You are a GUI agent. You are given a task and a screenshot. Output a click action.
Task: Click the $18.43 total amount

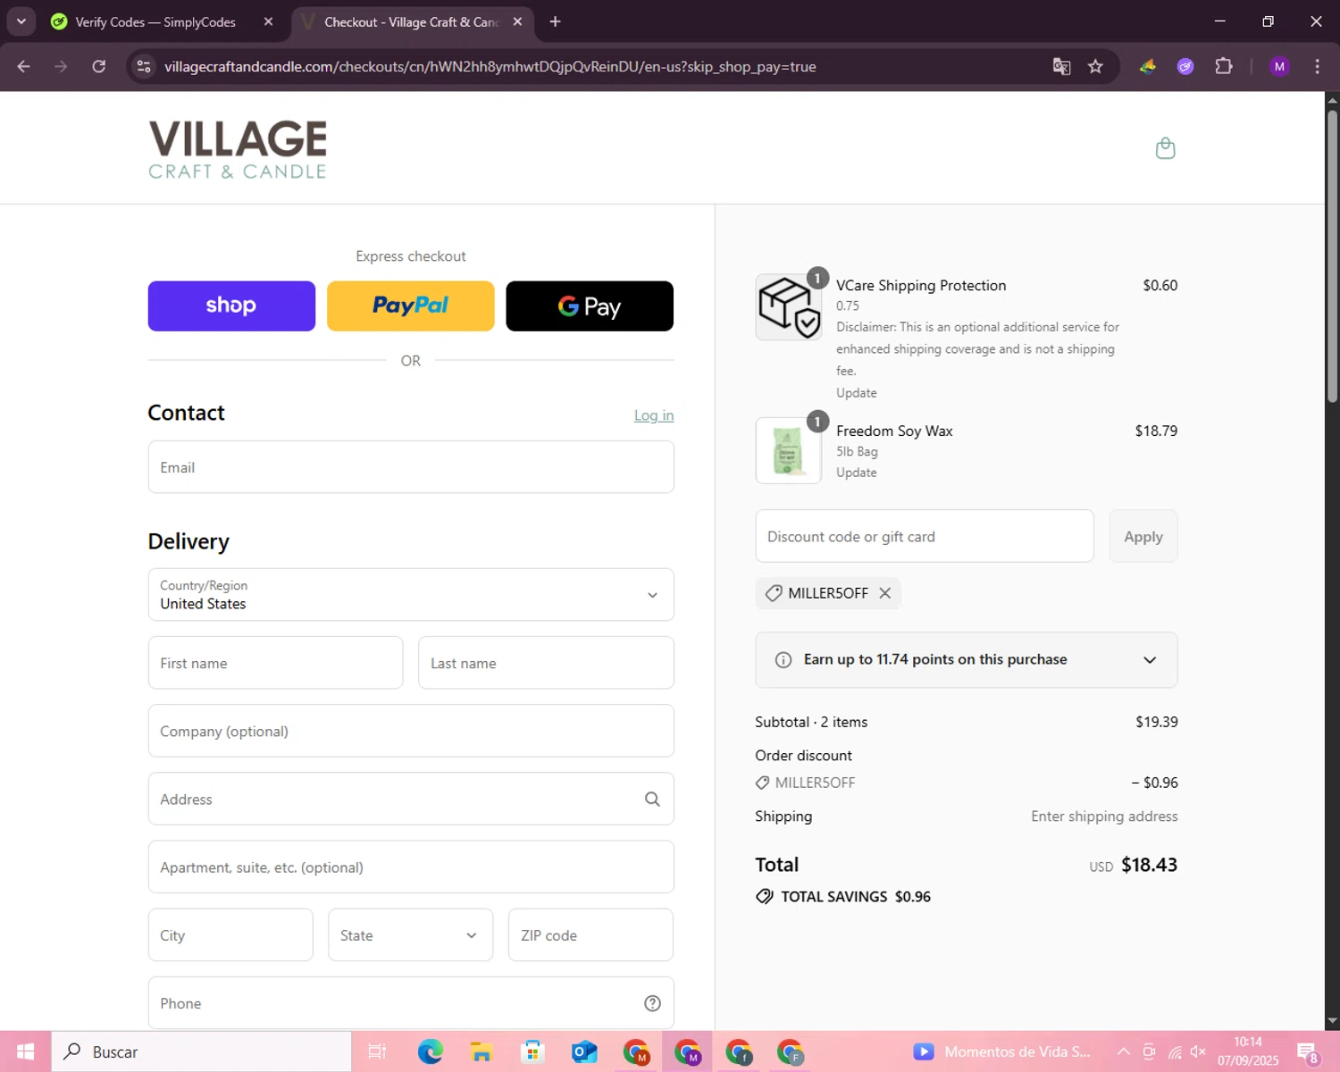(1149, 865)
